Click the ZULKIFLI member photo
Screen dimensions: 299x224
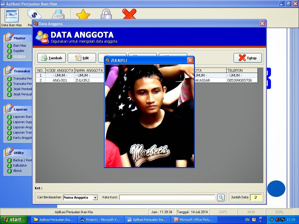pos(149,116)
